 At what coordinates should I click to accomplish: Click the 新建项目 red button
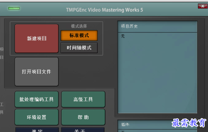[37, 38]
